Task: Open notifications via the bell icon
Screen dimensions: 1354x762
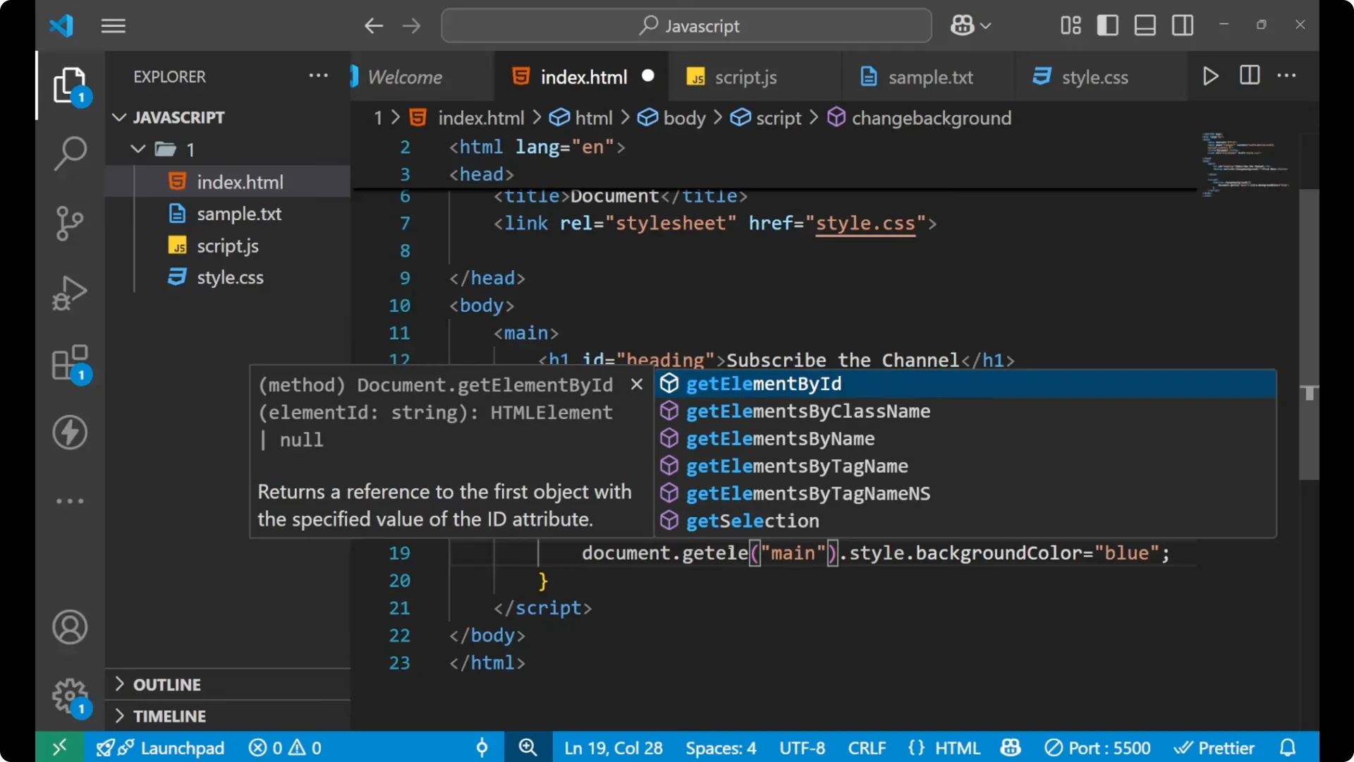Action: [x=1288, y=747]
